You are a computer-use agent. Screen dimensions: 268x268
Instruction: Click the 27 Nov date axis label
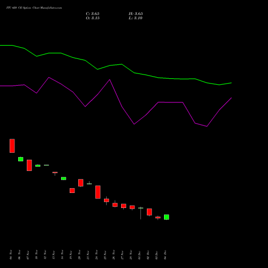coord(122,255)
